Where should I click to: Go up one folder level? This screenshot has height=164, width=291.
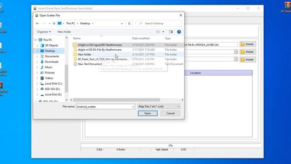click(54, 23)
